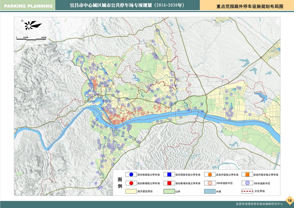Click the PARKING PLANNING header label
Viewport: 294px width, 208px height.
[27, 6]
